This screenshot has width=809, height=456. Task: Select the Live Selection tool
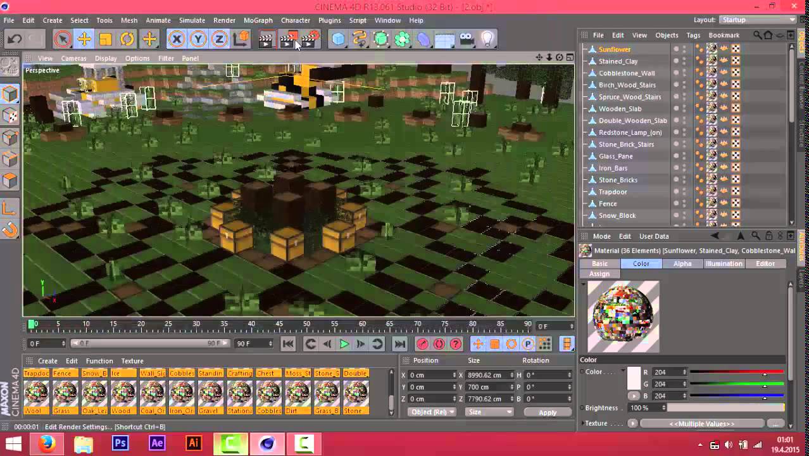pos(62,39)
